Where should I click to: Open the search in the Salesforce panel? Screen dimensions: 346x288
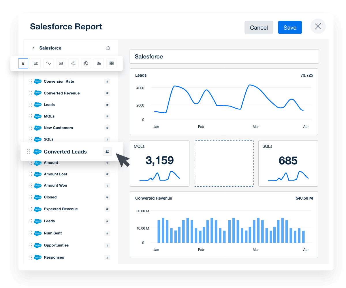point(108,48)
